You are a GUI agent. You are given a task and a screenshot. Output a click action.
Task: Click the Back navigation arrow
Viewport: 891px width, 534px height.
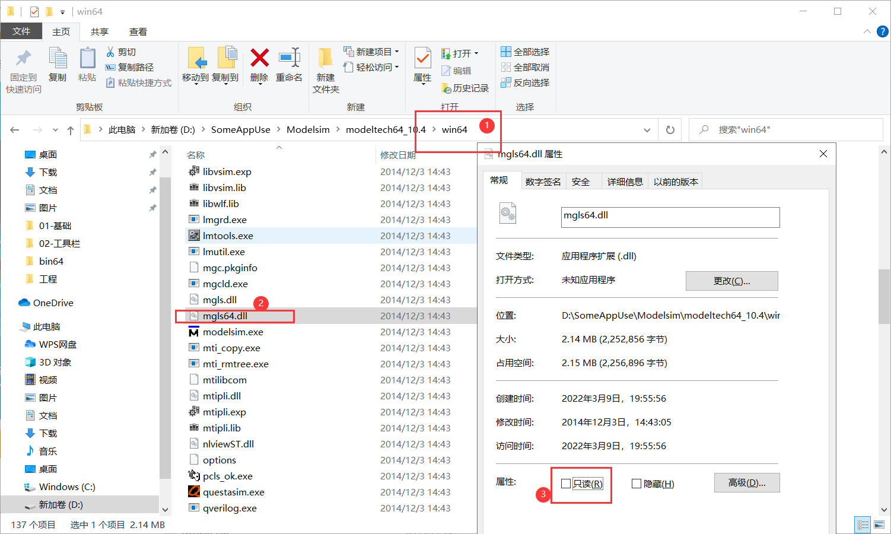15,130
